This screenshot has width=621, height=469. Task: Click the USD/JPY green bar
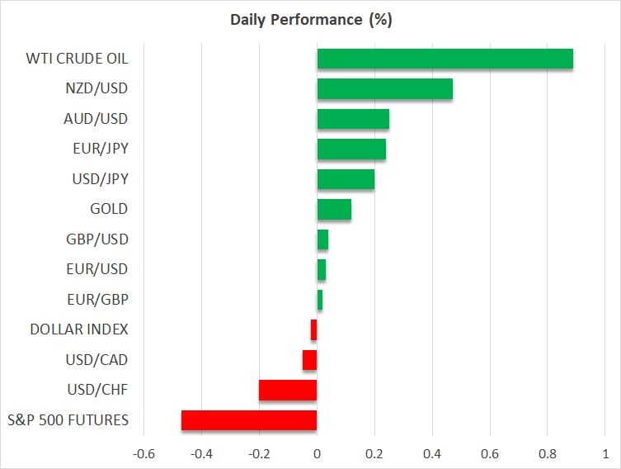[x=346, y=179]
